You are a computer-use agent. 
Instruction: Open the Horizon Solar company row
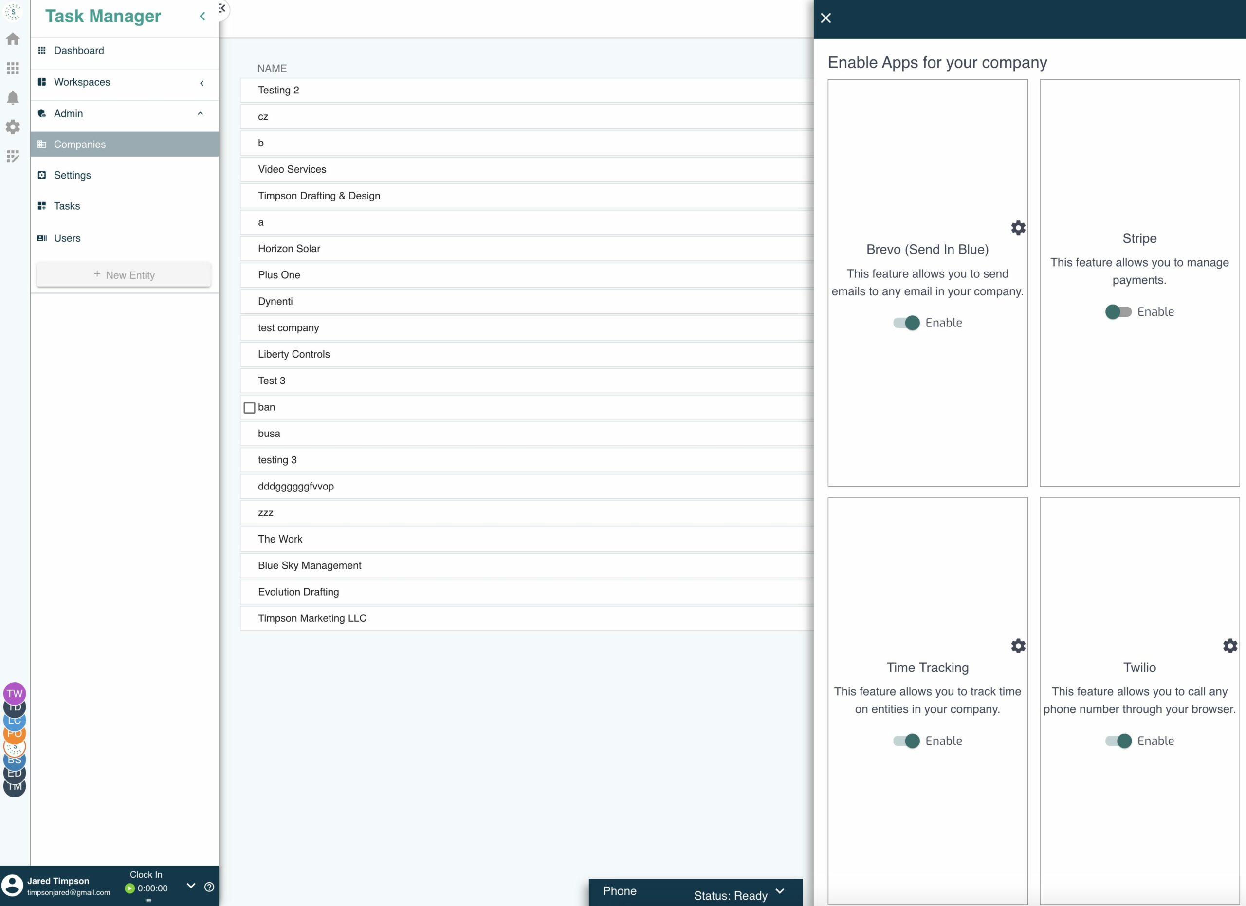click(x=527, y=248)
